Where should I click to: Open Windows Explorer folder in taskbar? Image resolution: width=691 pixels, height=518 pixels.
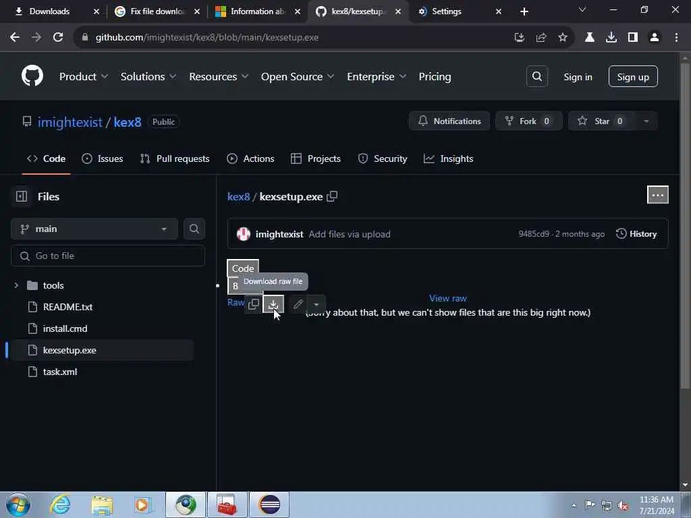[103, 505]
